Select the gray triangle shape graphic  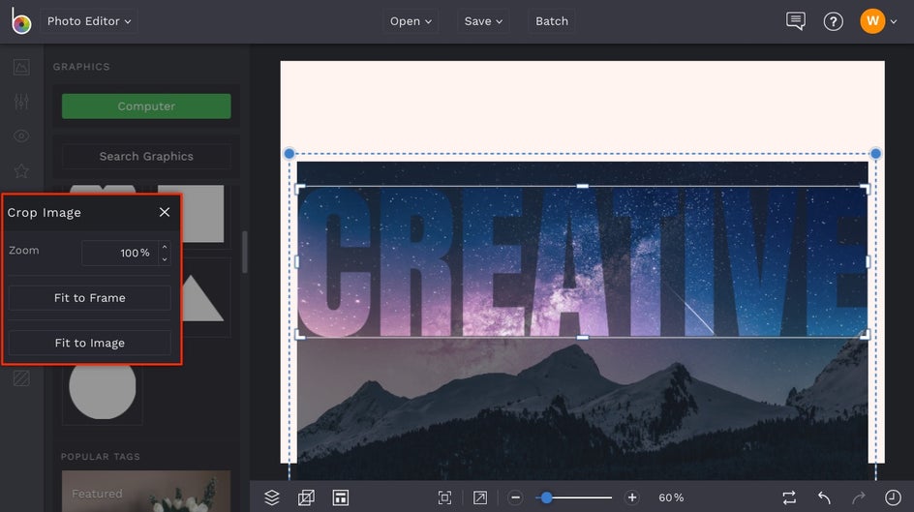point(201,298)
